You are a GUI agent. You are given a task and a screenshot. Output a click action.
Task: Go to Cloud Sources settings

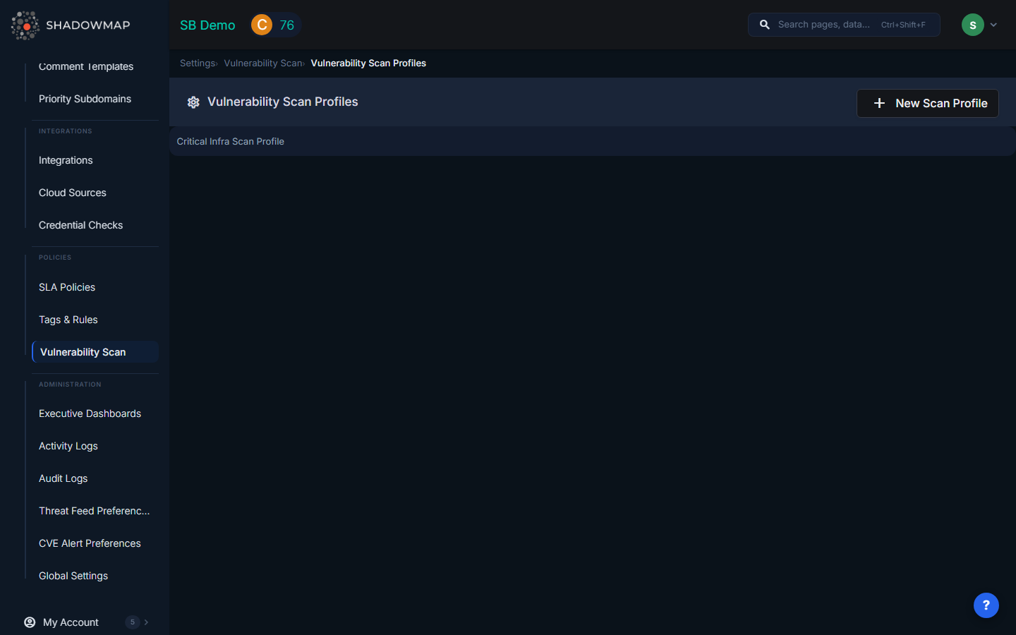[73, 193]
